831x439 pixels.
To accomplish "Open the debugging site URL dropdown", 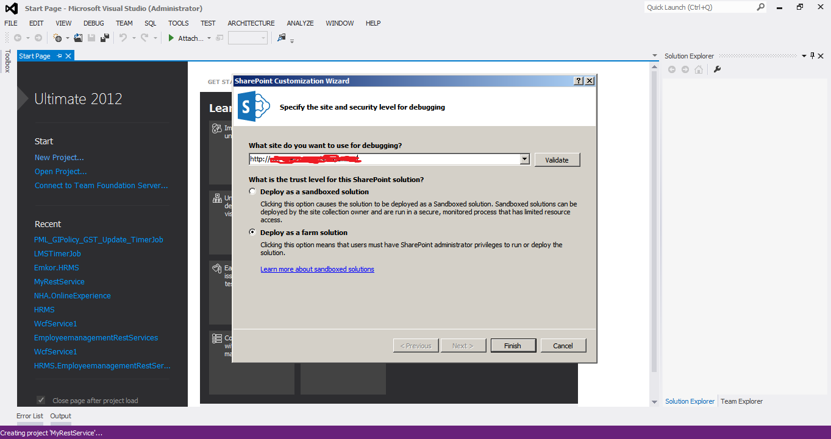I will [x=524, y=158].
